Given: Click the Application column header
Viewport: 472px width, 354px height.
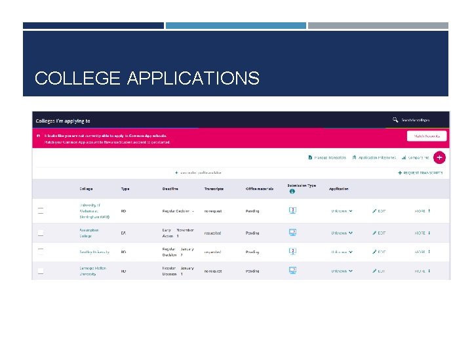Looking at the screenshot, I should point(339,189).
